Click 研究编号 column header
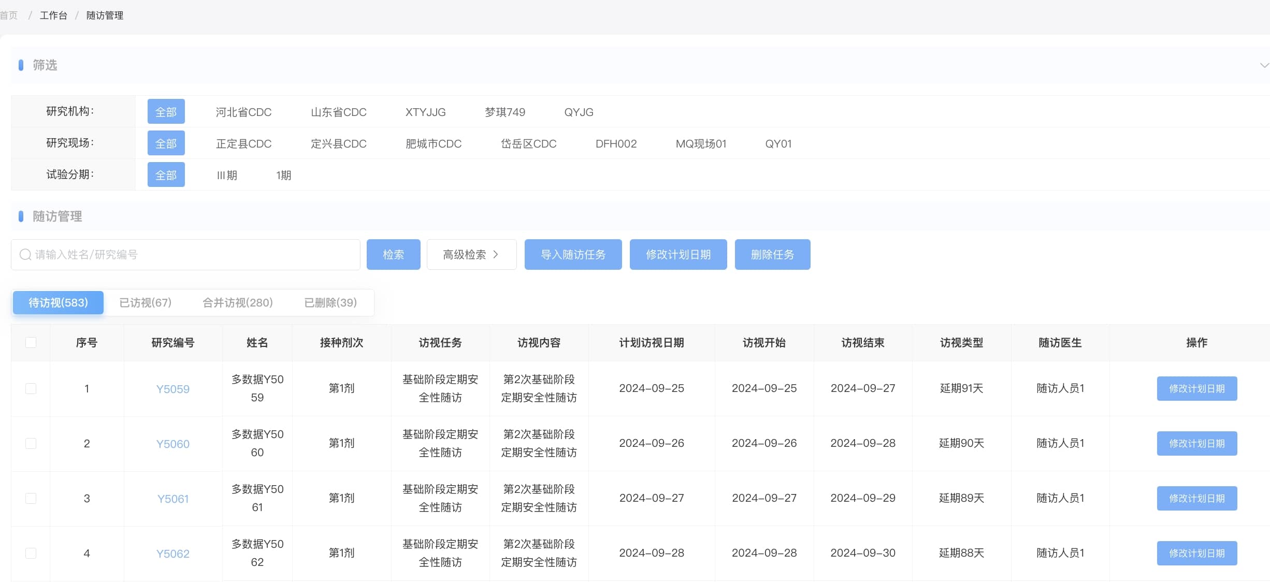 pos(173,343)
